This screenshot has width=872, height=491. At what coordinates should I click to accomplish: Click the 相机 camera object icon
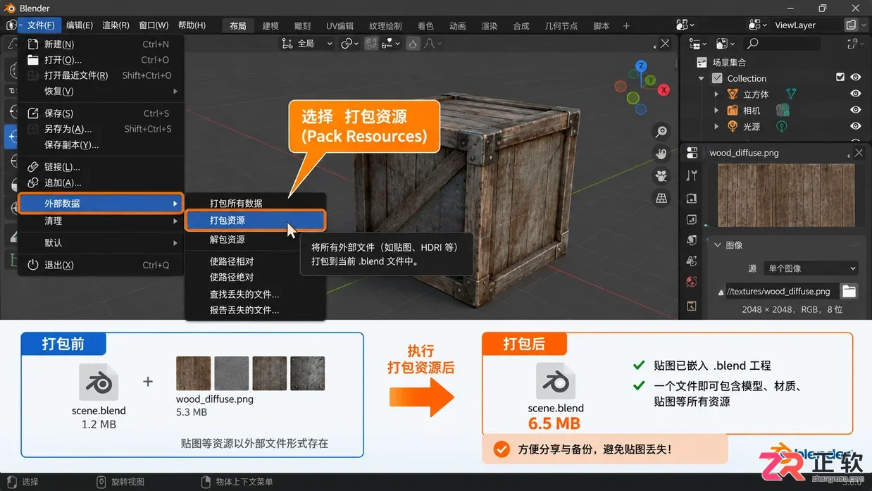[x=733, y=111]
